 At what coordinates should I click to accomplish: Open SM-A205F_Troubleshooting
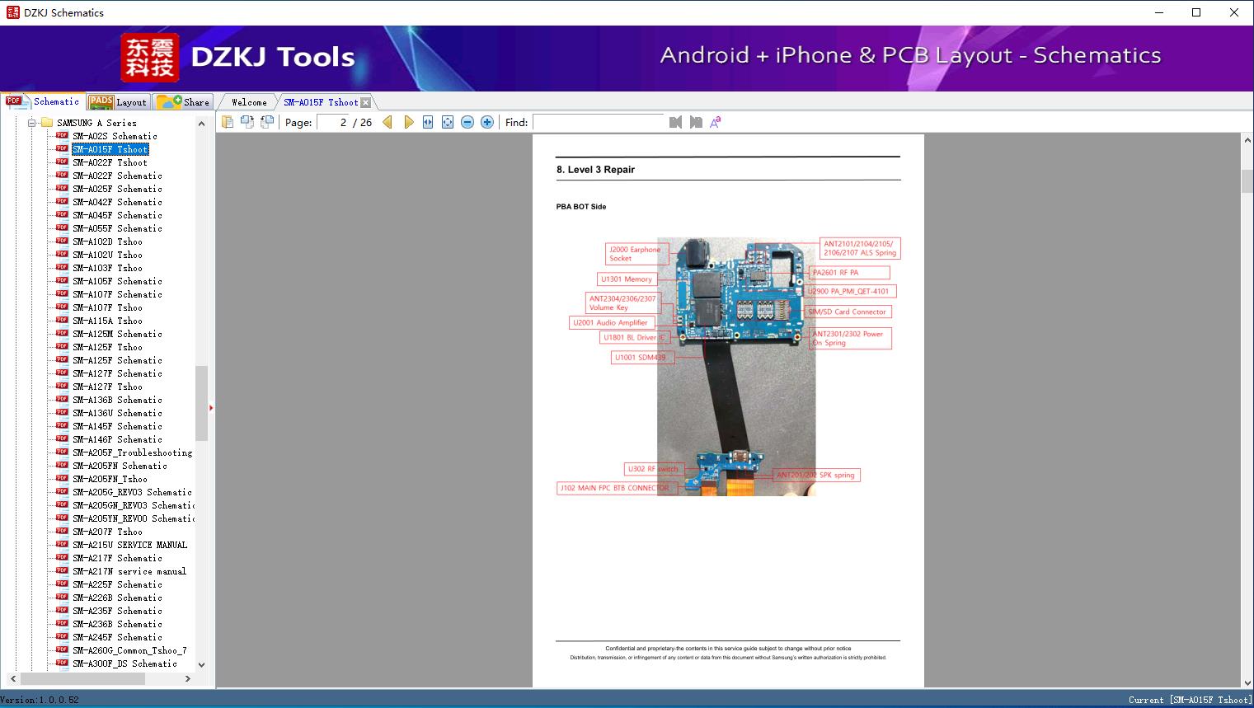(132, 452)
